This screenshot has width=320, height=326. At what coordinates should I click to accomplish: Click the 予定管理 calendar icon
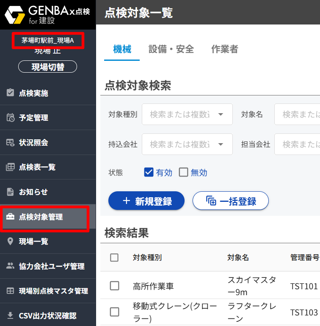pos(11,118)
